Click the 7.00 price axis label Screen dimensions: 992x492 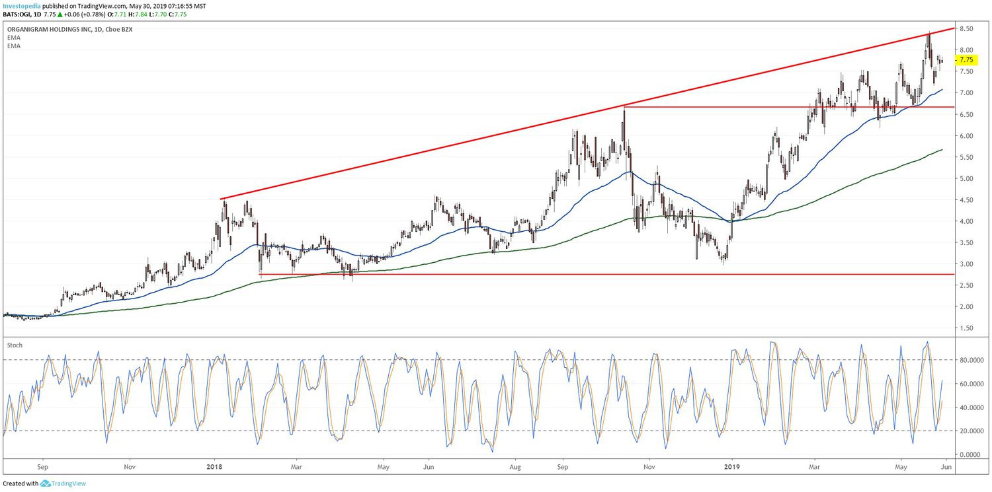(966, 93)
